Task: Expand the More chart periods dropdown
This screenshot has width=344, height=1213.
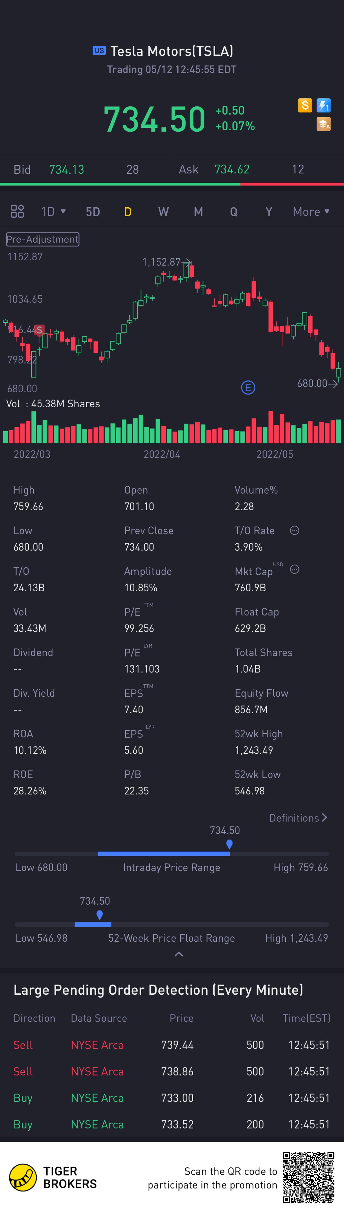Action: (x=311, y=211)
